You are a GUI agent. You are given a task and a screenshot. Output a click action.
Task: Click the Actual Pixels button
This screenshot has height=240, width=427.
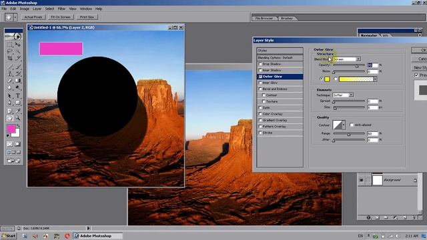[33, 17]
